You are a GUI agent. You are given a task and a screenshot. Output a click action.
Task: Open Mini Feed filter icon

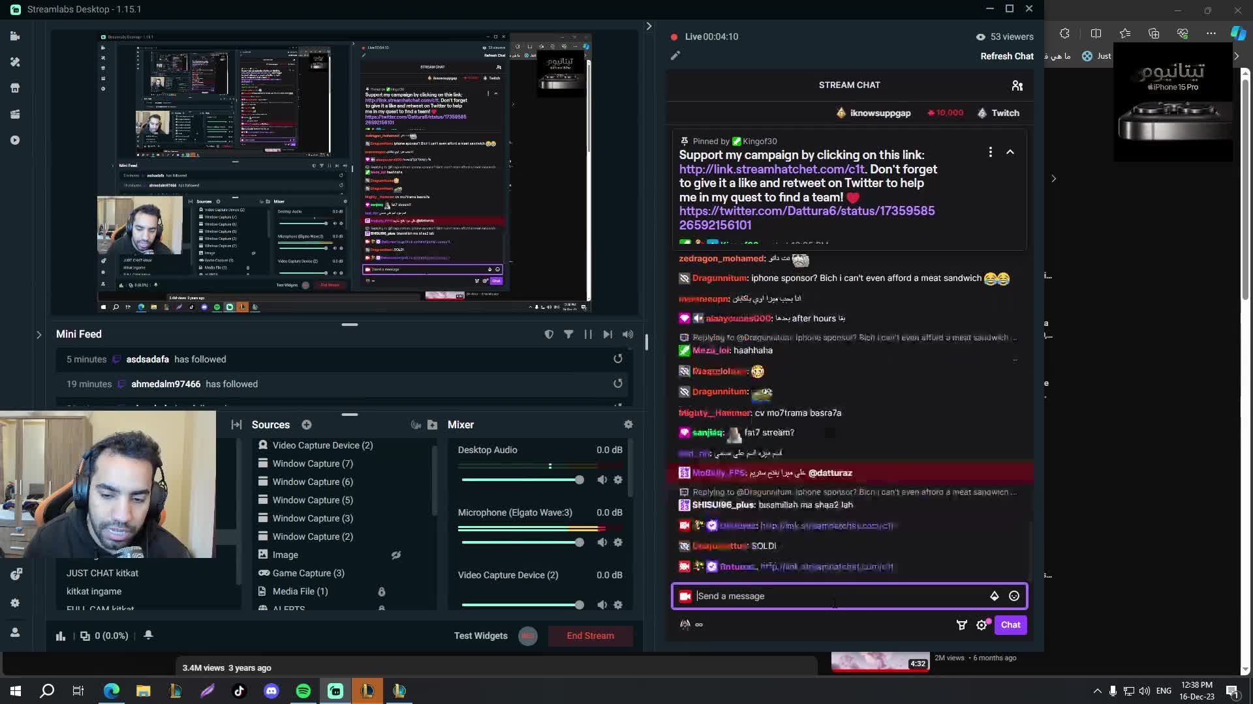(568, 334)
